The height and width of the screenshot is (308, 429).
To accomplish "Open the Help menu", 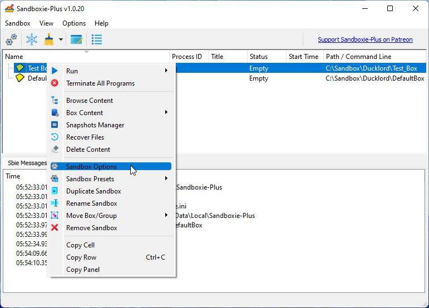I will pyautogui.click(x=101, y=23).
